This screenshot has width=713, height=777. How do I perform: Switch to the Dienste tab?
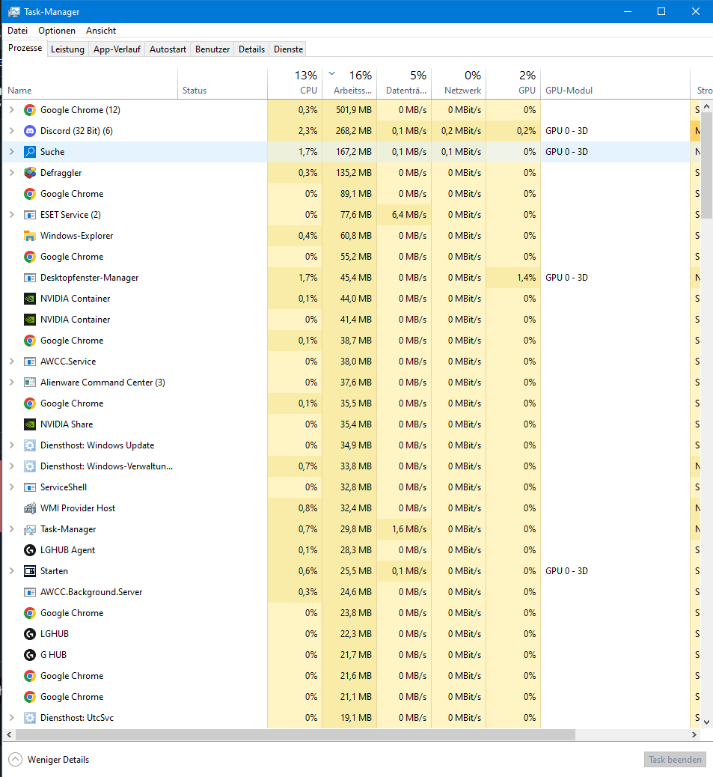[x=288, y=49]
